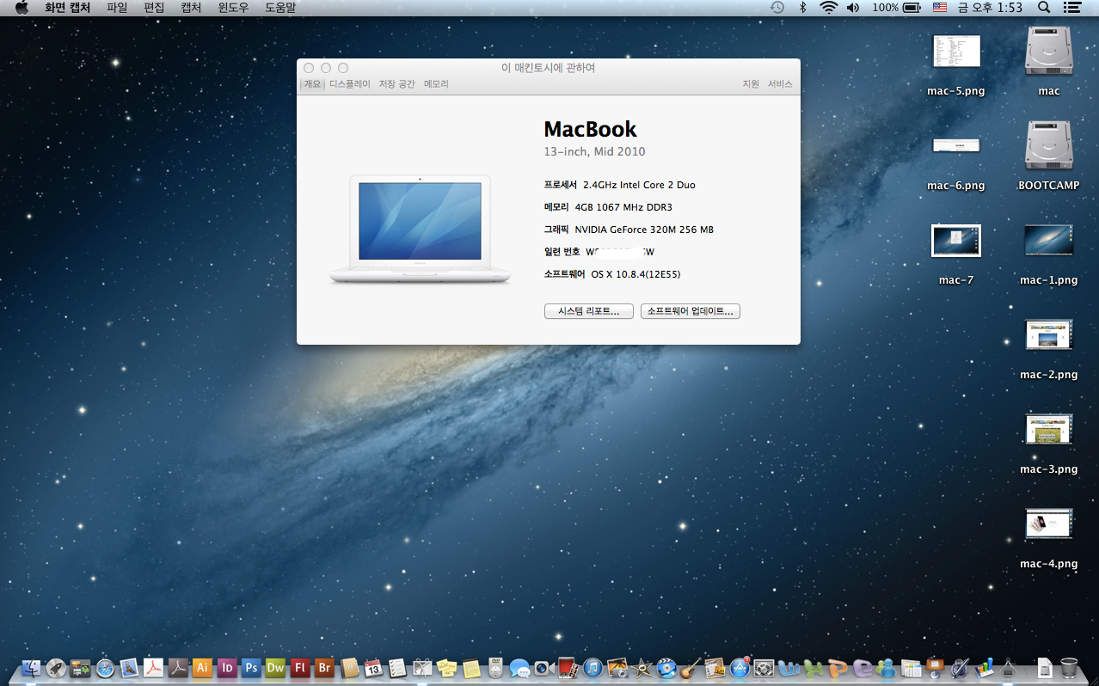Open the App Store dock icon
This screenshot has height=686, width=1099.
(740, 668)
